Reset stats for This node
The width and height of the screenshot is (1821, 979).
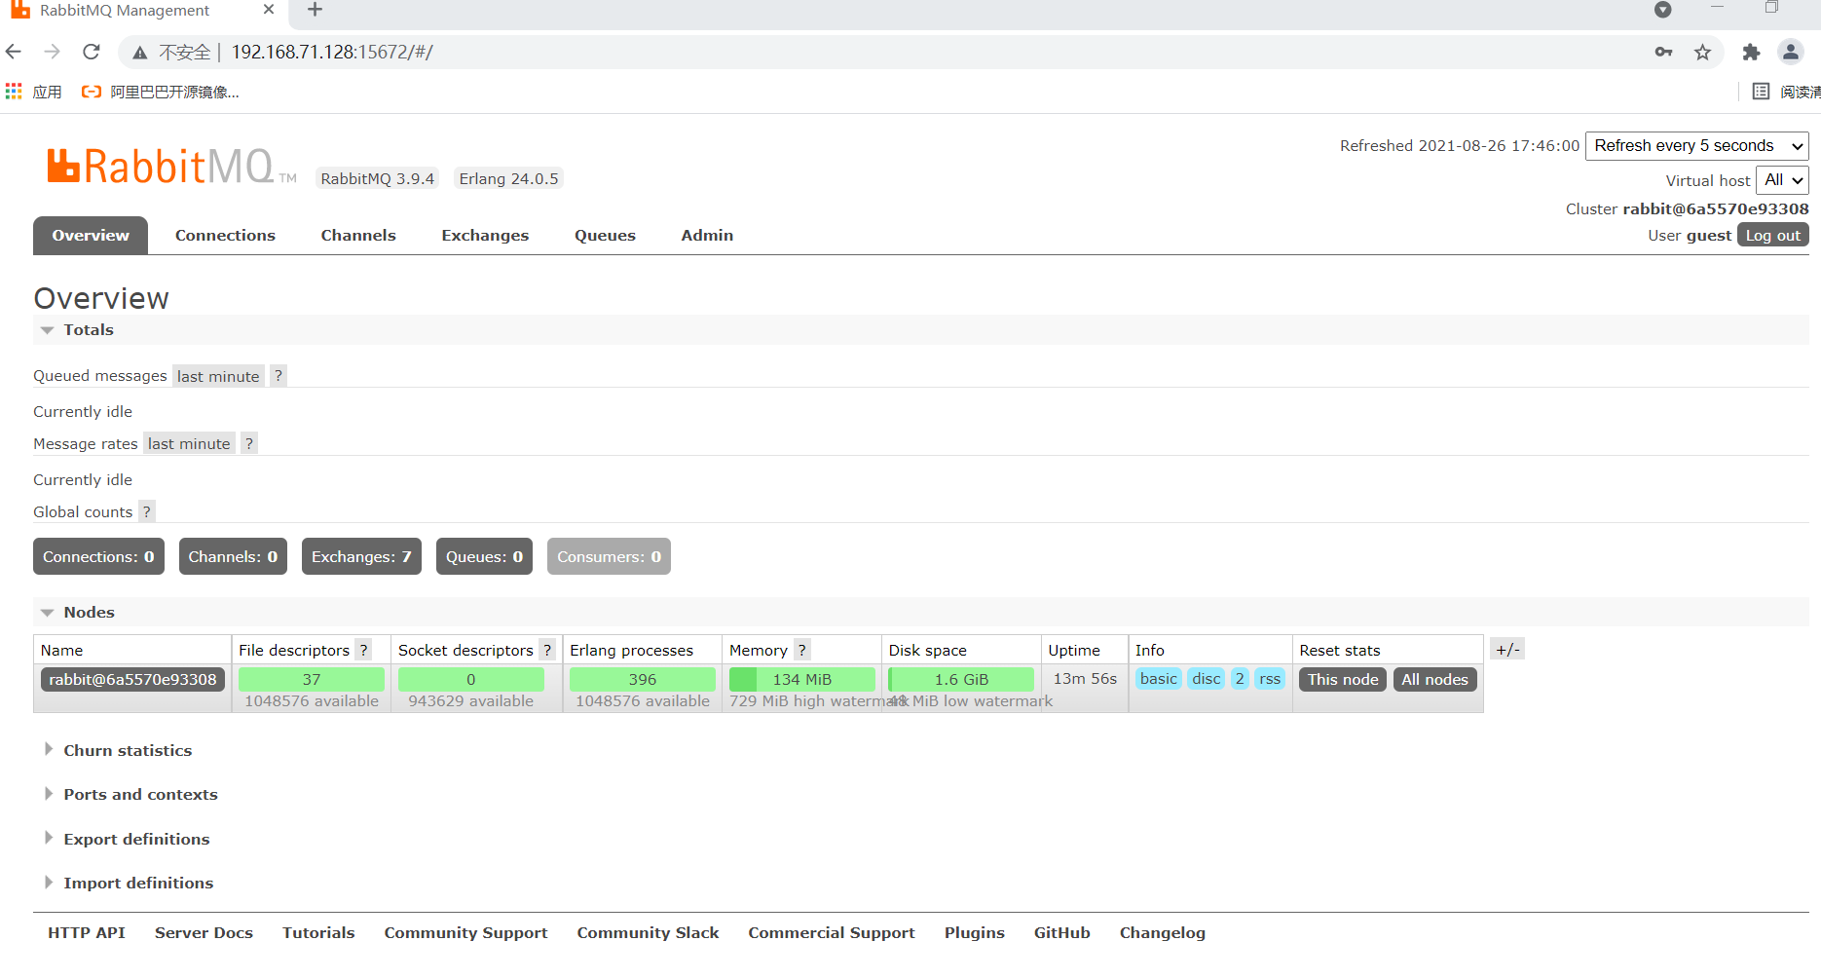pyautogui.click(x=1343, y=680)
